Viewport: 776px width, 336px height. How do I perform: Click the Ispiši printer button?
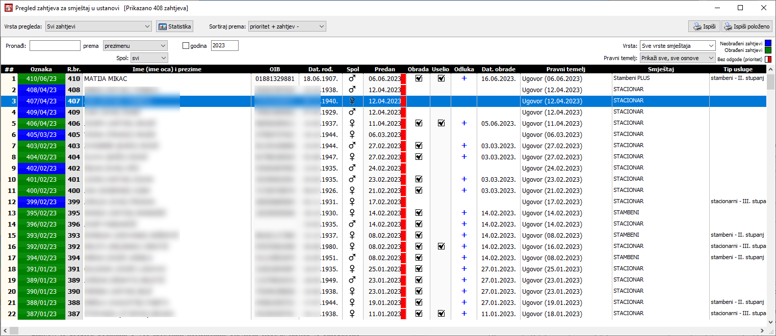coord(704,26)
